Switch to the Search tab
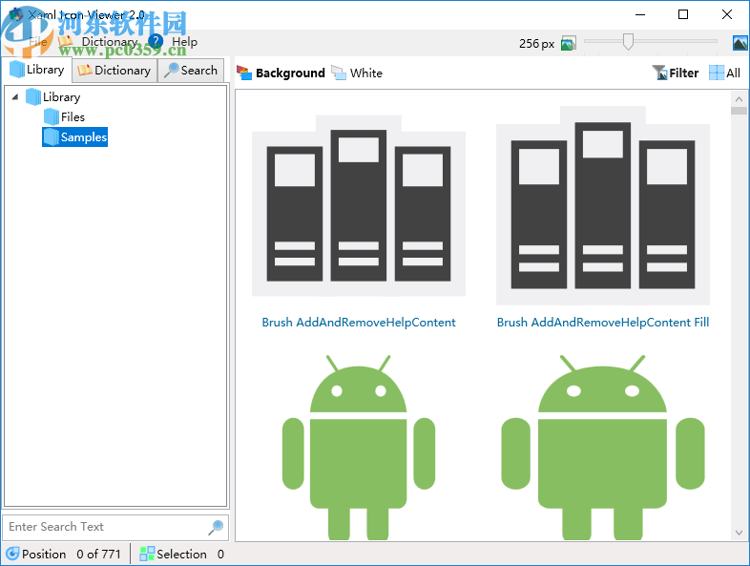The height and width of the screenshot is (566, 750). (191, 71)
